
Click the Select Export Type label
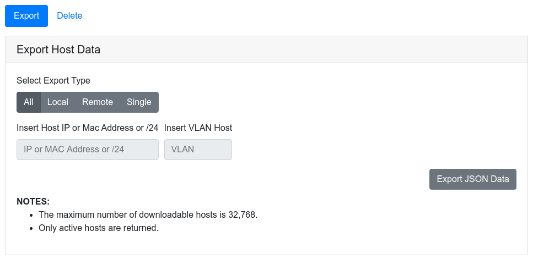(53, 81)
